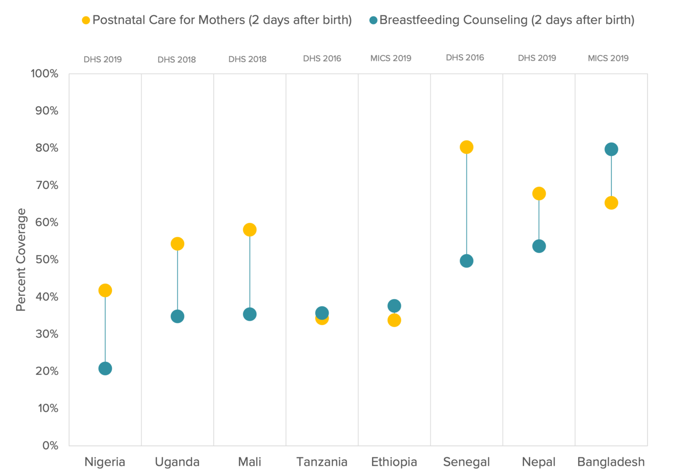Screen dimensions: 681x475
Task: Click Mali's yellow data point
Action: tap(250, 229)
